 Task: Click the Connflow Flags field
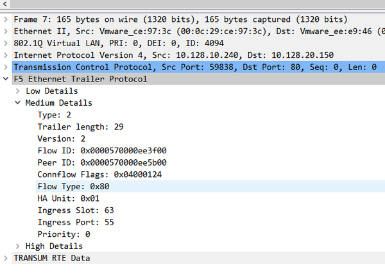(x=99, y=174)
